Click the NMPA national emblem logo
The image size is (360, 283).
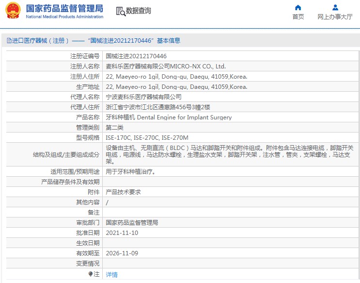[13, 10]
